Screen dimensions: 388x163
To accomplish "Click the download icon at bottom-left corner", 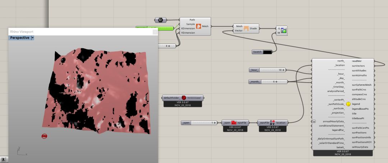I will [3, 159].
